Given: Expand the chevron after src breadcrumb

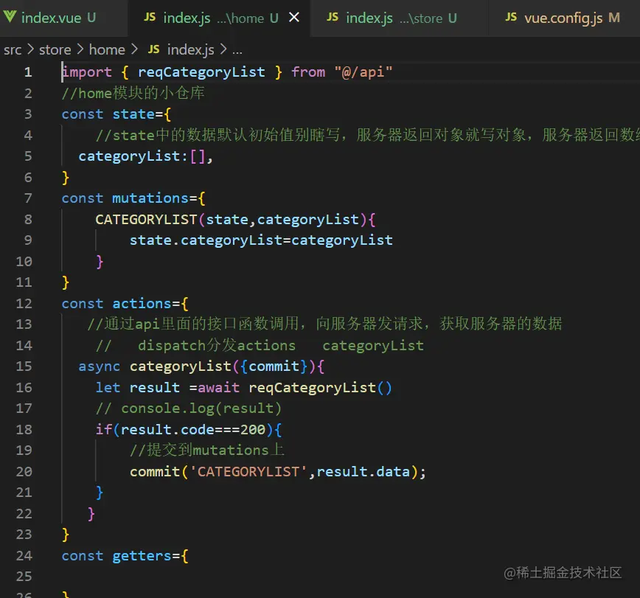Looking at the screenshot, I should (x=30, y=49).
